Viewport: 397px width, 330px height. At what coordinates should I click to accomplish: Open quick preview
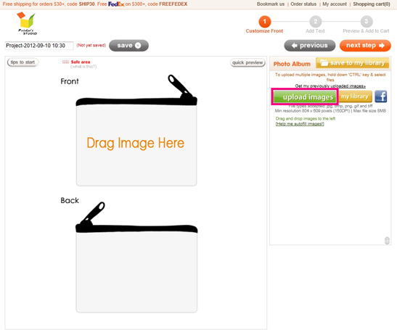click(x=247, y=62)
